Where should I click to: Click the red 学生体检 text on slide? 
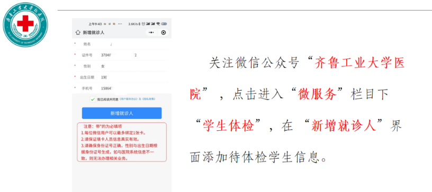tap(228, 126)
